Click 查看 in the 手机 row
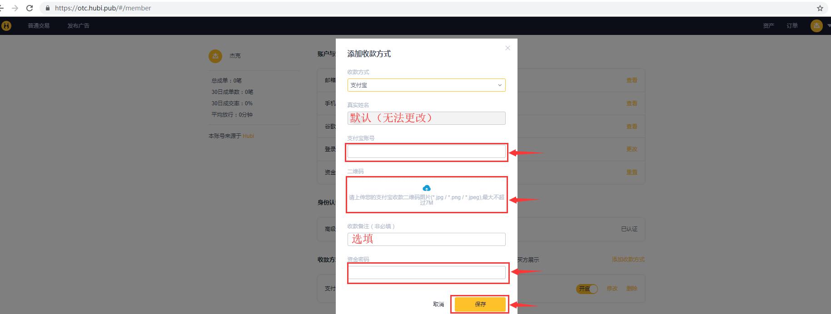 pyautogui.click(x=632, y=103)
